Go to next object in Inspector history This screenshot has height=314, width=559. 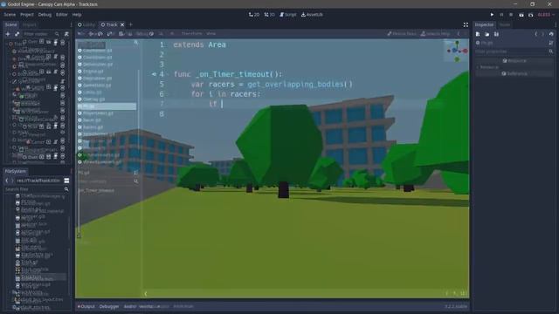(543, 34)
